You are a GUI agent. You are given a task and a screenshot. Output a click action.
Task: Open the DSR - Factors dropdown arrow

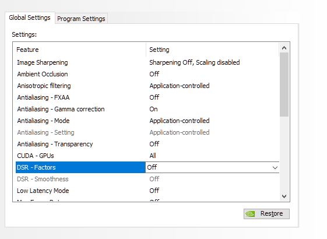275,167
